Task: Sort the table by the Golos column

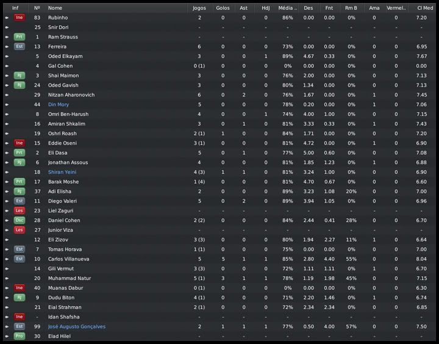Action: click(223, 8)
